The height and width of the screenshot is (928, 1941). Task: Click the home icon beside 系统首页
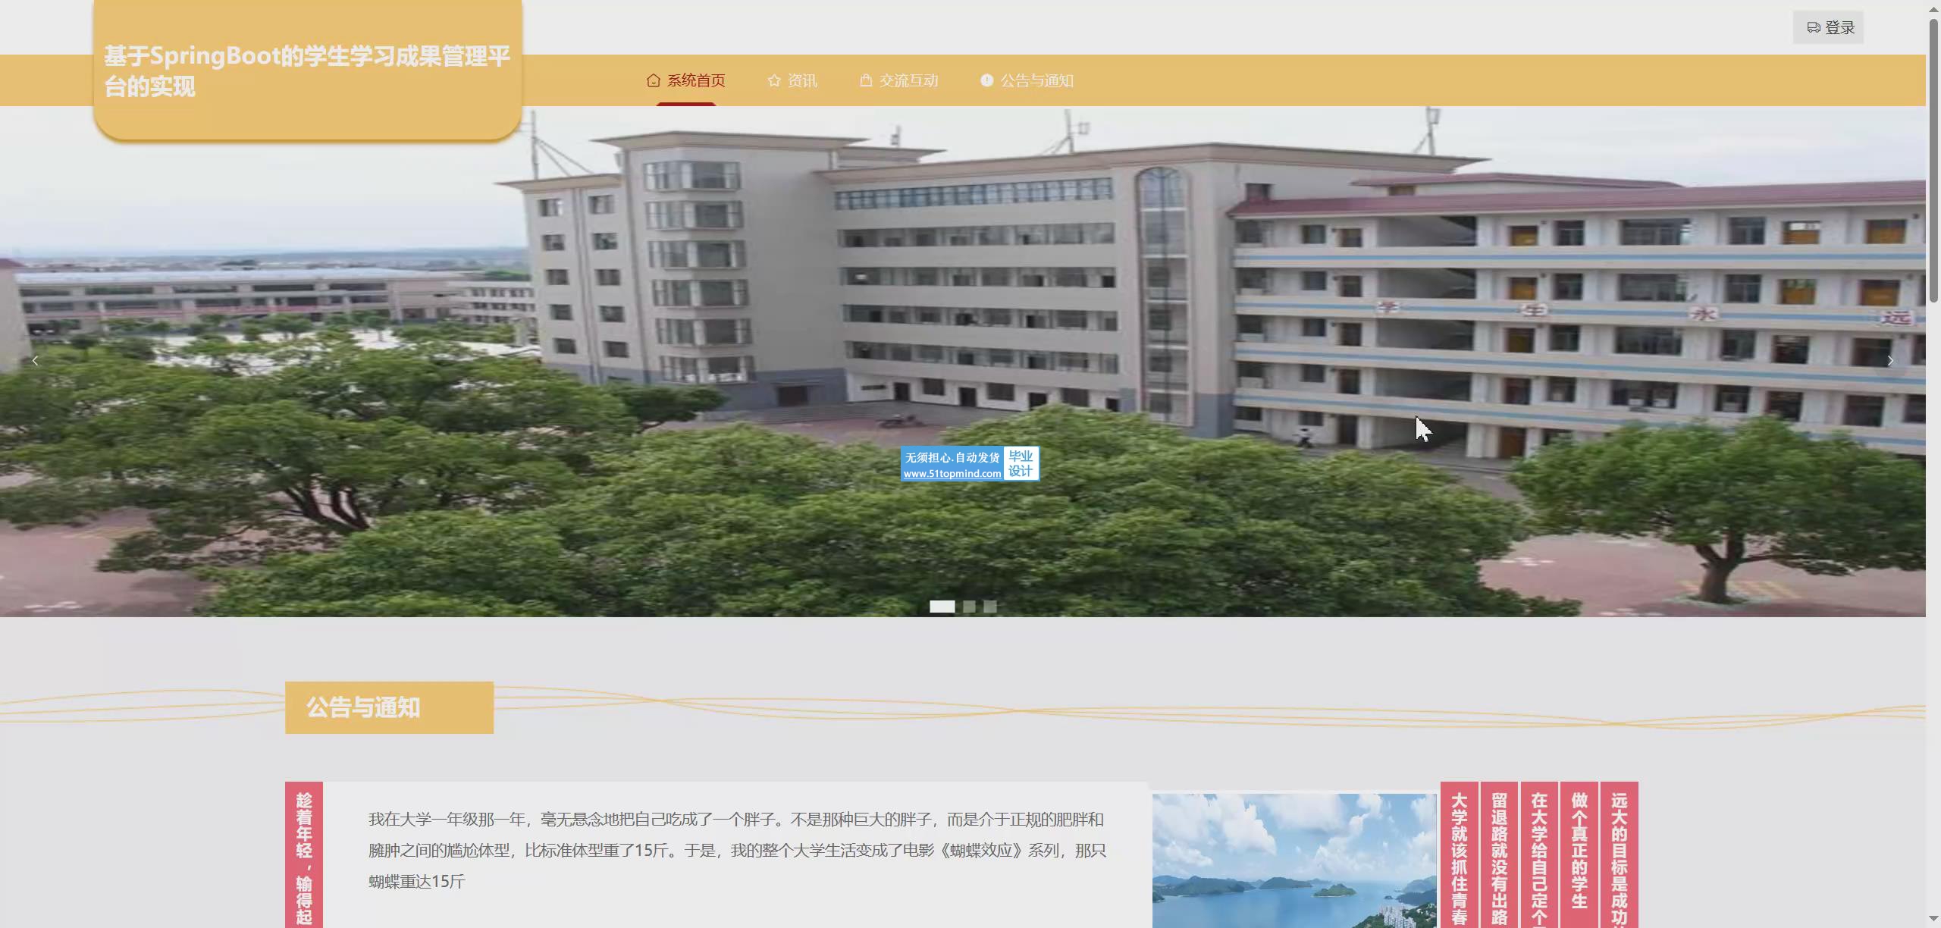tap(653, 80)
